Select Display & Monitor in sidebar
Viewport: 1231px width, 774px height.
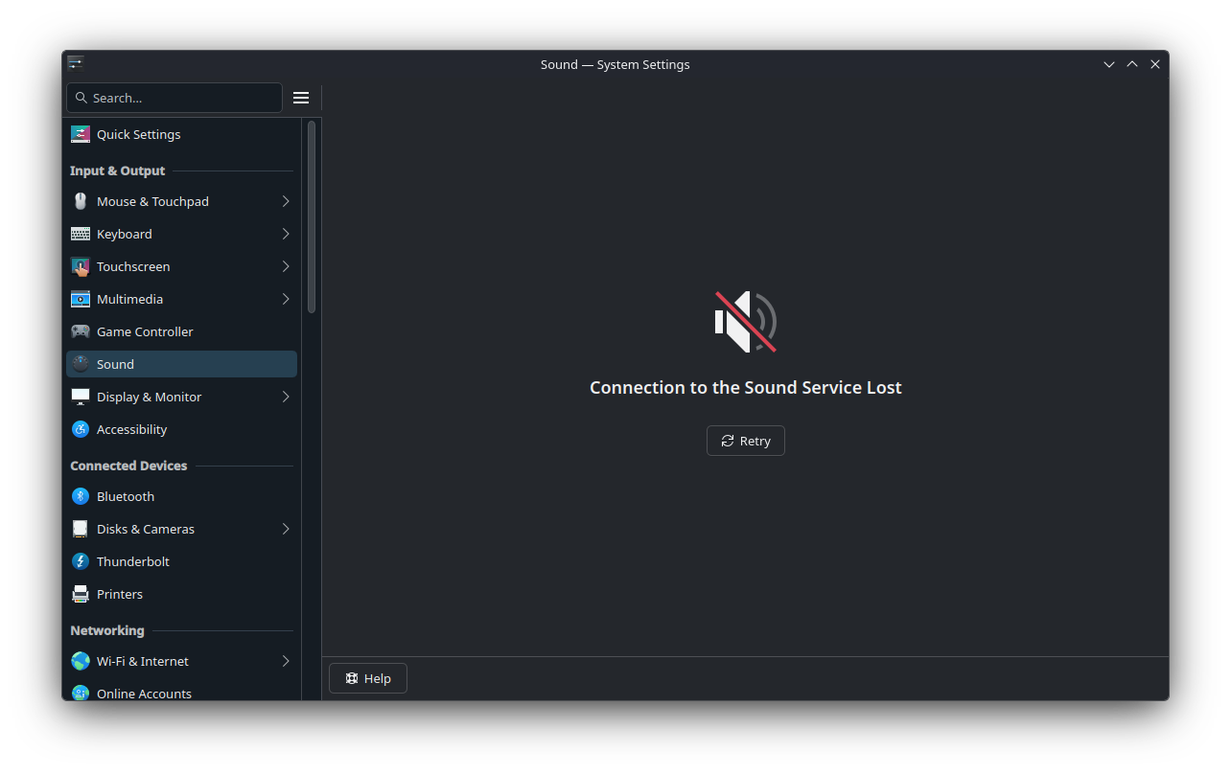tap(181, 397)
